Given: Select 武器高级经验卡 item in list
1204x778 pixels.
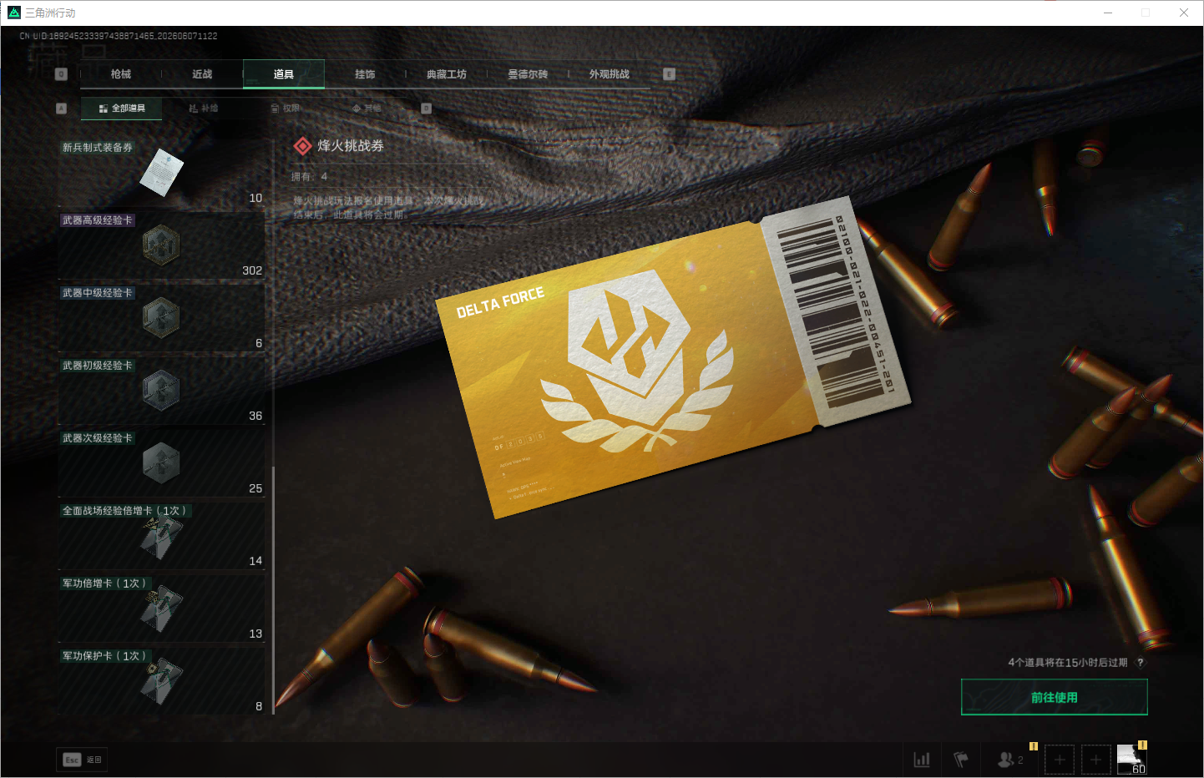Looking at the screenshot, I should point(161,245).
